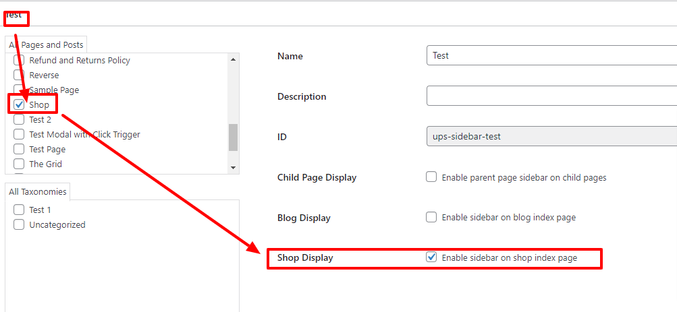The height and width of the screenshot is (312, 677).
Task: Check The Grid page checkbox
Action: [19, 164]
